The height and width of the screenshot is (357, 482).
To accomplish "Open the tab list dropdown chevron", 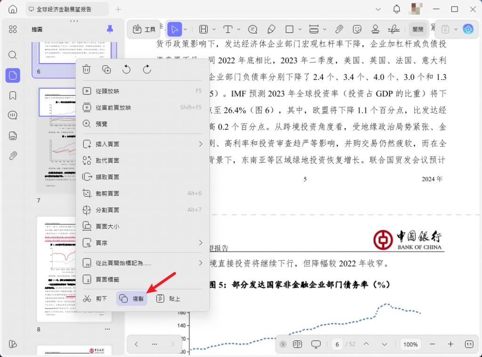I will tap(378, 9).
